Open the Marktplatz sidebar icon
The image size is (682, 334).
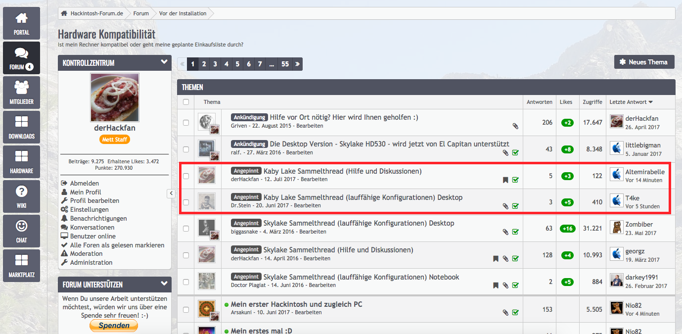click(21, 266)
